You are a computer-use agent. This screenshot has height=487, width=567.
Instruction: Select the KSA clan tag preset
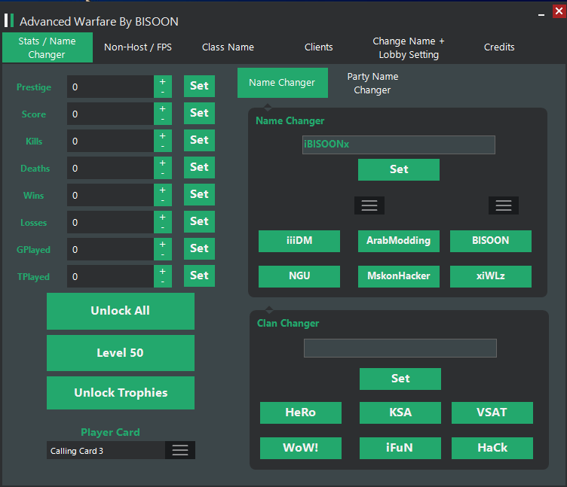(400, 412)
